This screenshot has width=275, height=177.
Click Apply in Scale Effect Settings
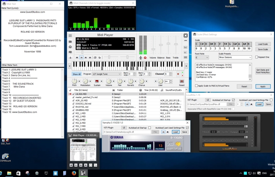[263, 87]
